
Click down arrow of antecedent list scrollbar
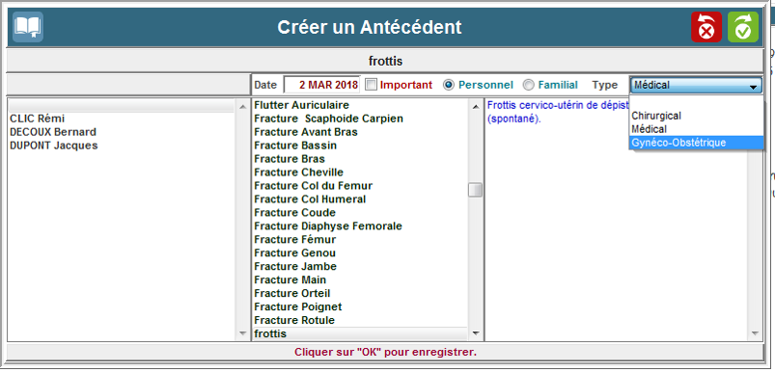pyautogui.click(x=475, y=333)
